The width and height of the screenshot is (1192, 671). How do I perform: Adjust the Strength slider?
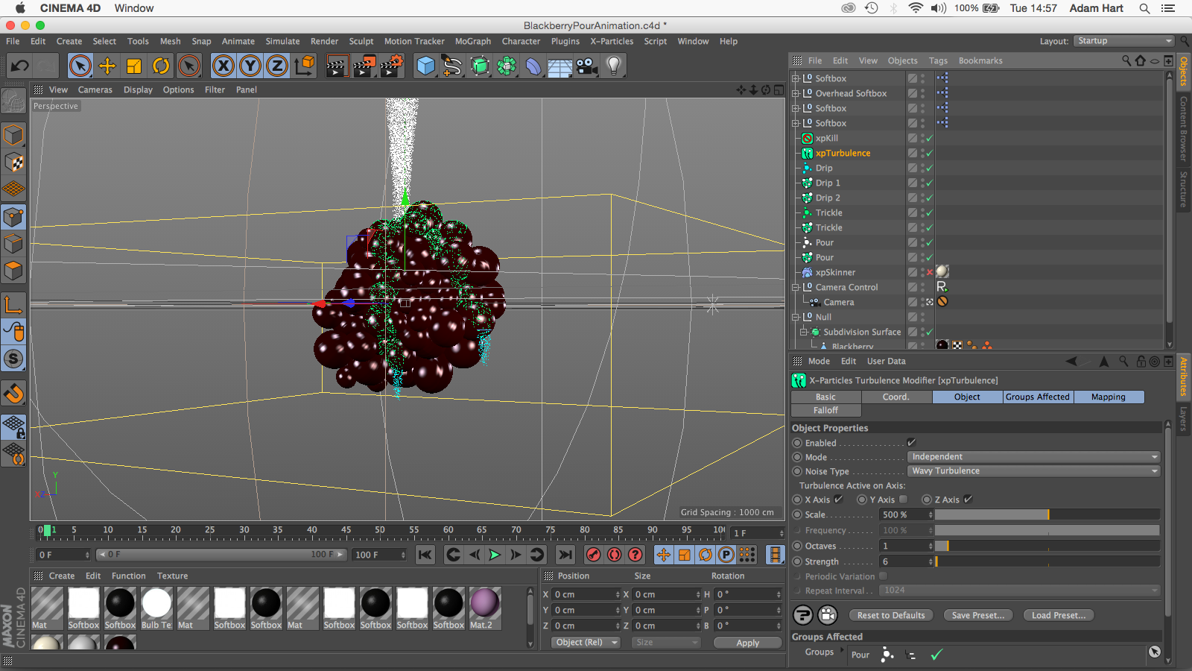point(1047,561)
